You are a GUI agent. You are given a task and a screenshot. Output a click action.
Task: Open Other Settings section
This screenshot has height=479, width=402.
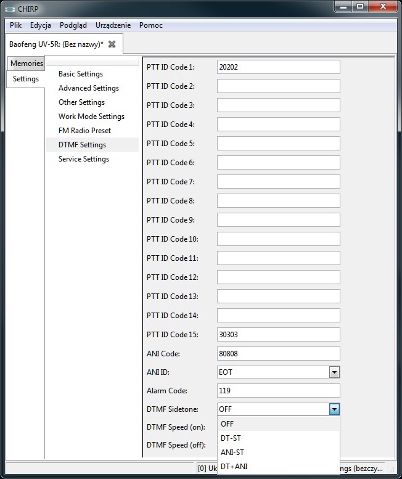81,102
